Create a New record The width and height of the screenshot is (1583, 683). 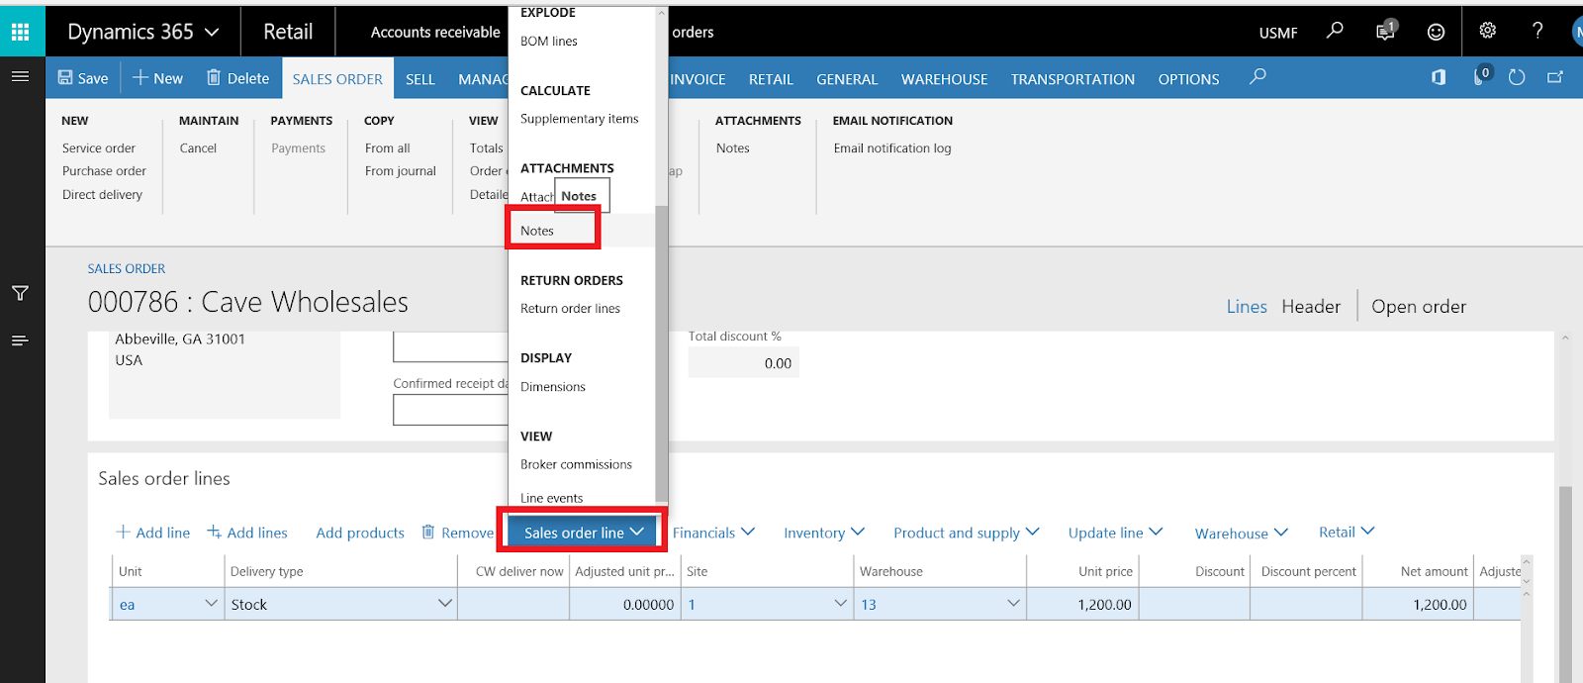157,78
